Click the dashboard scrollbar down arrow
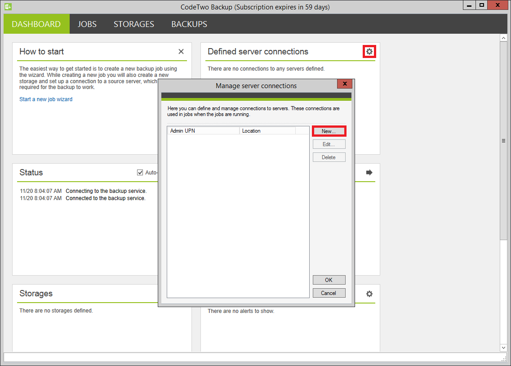Screen dimensions: 511x366 pos(503,348)
